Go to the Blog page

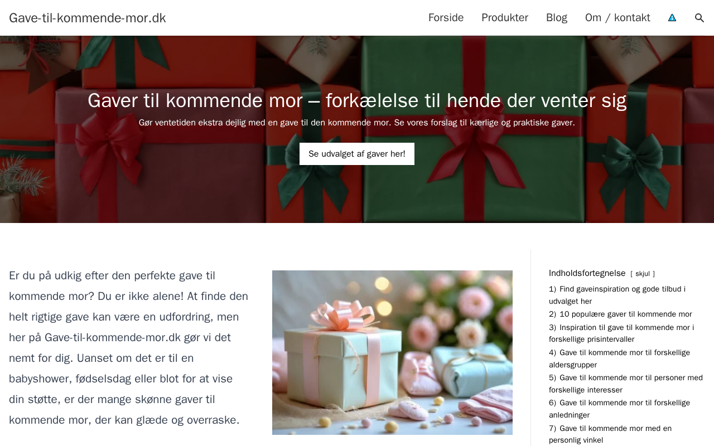557,18
